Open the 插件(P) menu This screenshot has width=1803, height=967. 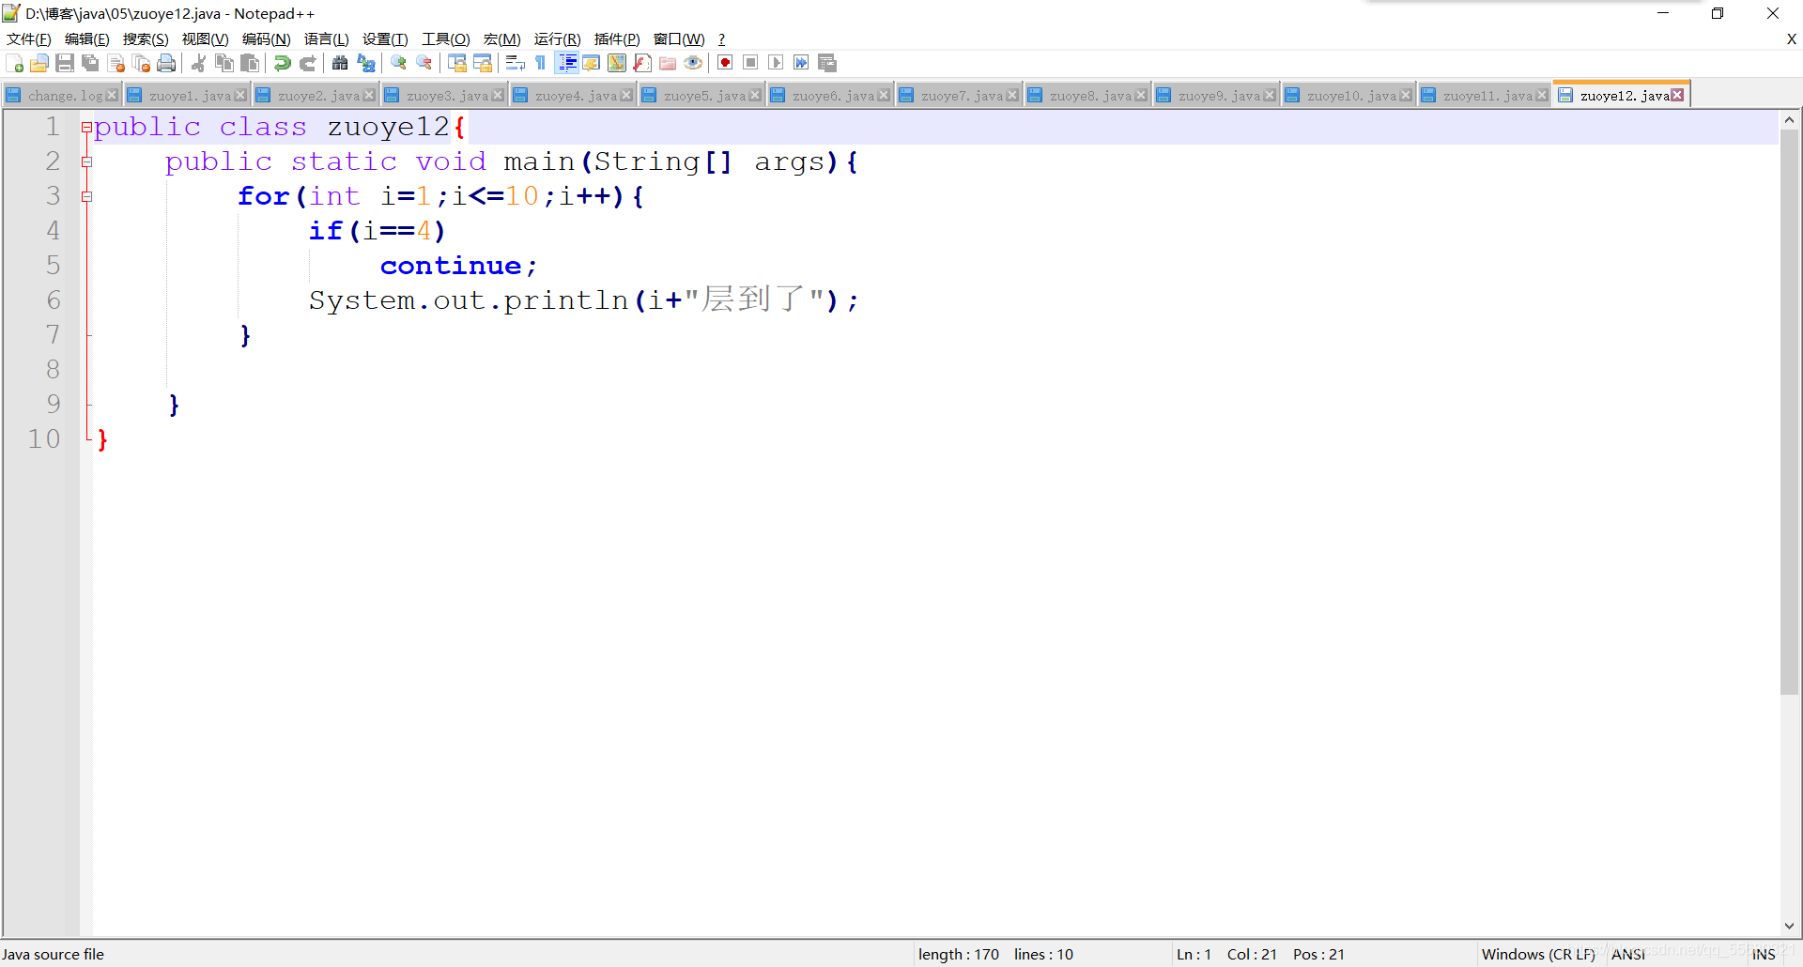[x=617, y=38]
